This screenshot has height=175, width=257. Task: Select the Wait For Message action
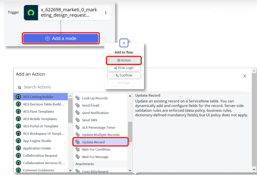pyautogui.click(x=100, y=157)
